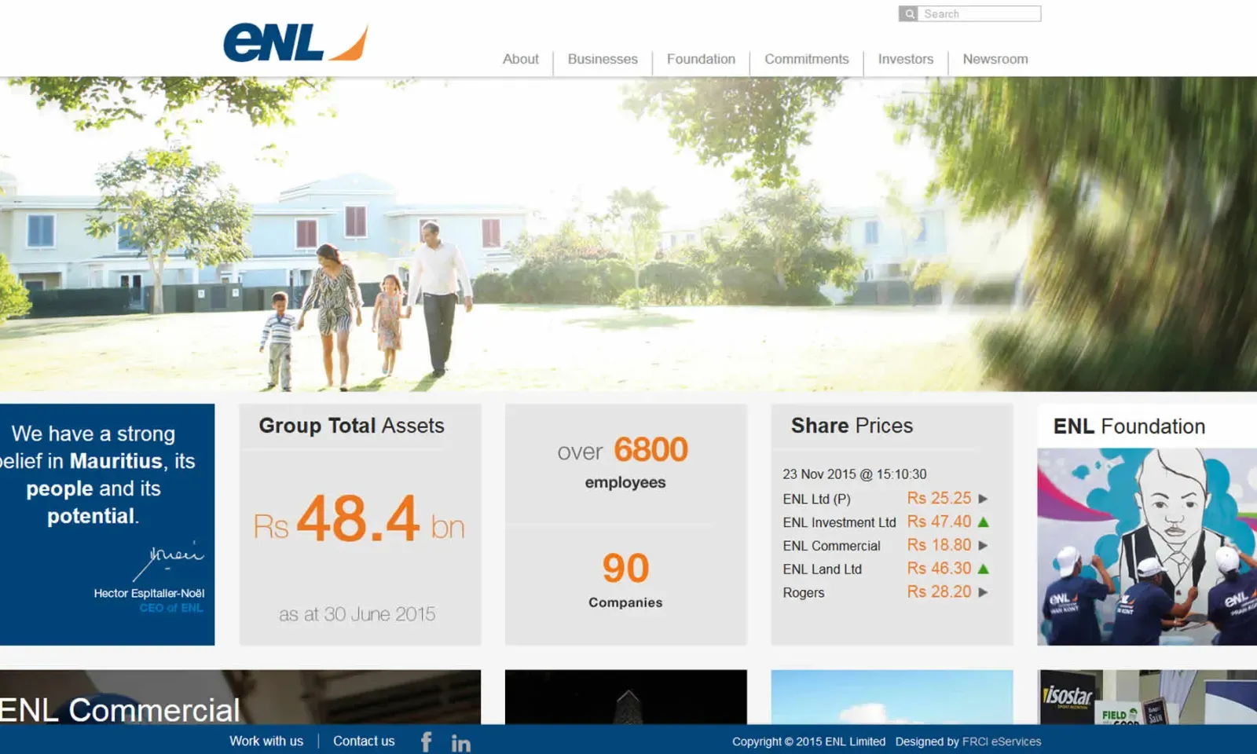
Task: Click the green up arrow beside Rs 47.40
Action: point(983,522)
